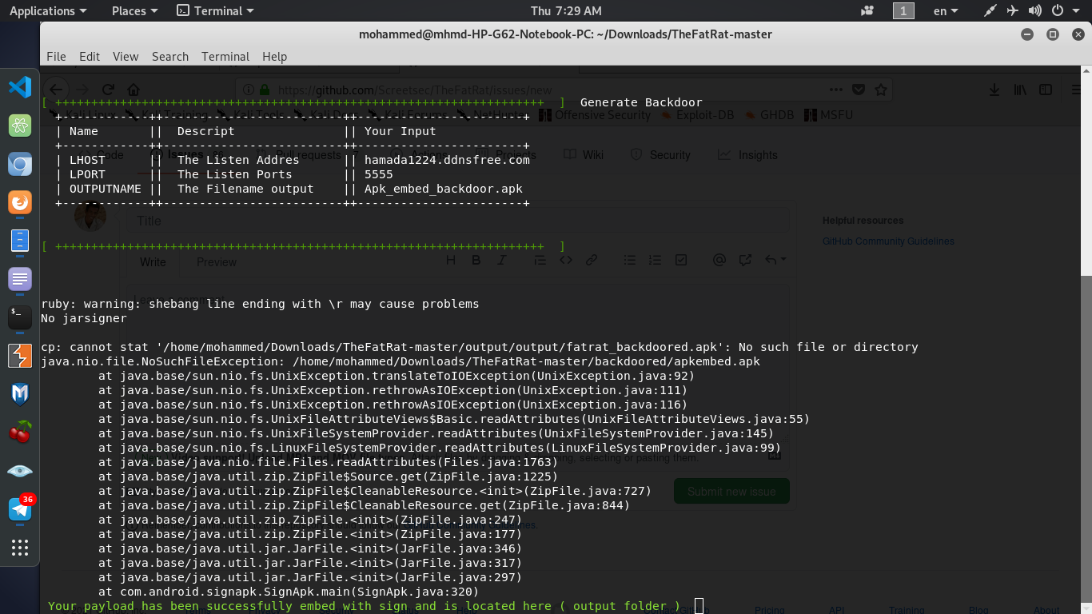Open the Applications menu dropdown
Screen dimensions: 1092x614
pyautogui.click(x=48, y=11)
